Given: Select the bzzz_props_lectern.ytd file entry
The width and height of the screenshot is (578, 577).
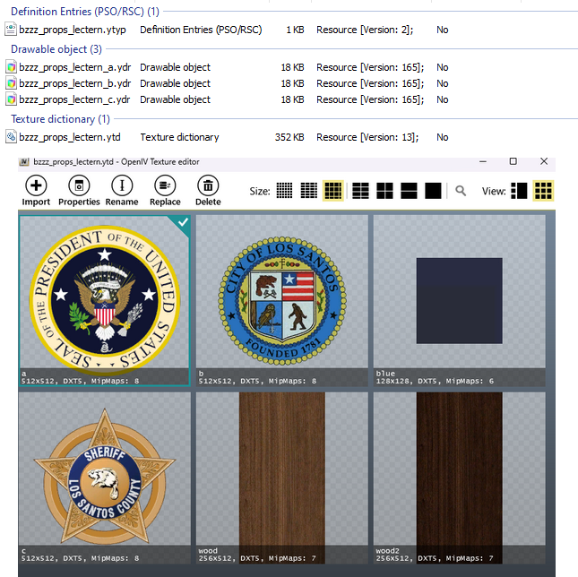Looking at the screenshot, I should click(70, 137).
